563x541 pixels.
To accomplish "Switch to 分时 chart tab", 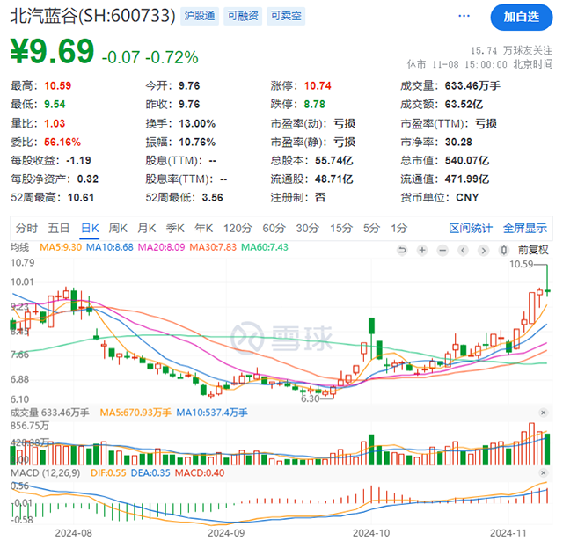I will pos(26,229).
